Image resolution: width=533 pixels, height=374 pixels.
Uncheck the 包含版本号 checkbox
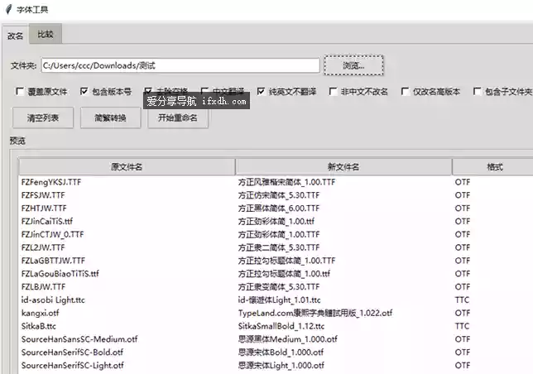tap(84, 91)
